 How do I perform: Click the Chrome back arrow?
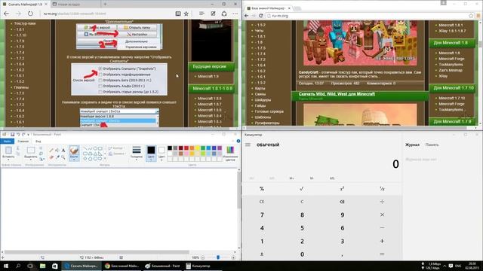tap(247, 16)
